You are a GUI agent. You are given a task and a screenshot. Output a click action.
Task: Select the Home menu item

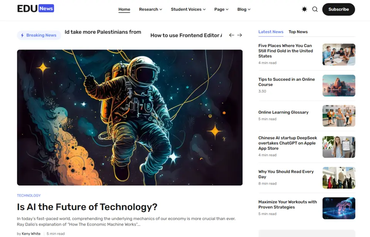pyautogui.click(x=124, y=9)
